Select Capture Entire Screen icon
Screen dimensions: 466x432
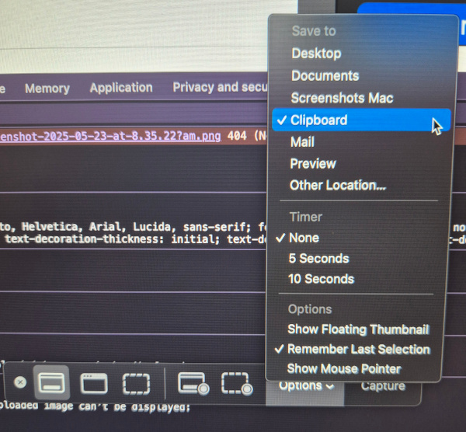[x=52, y=382]
